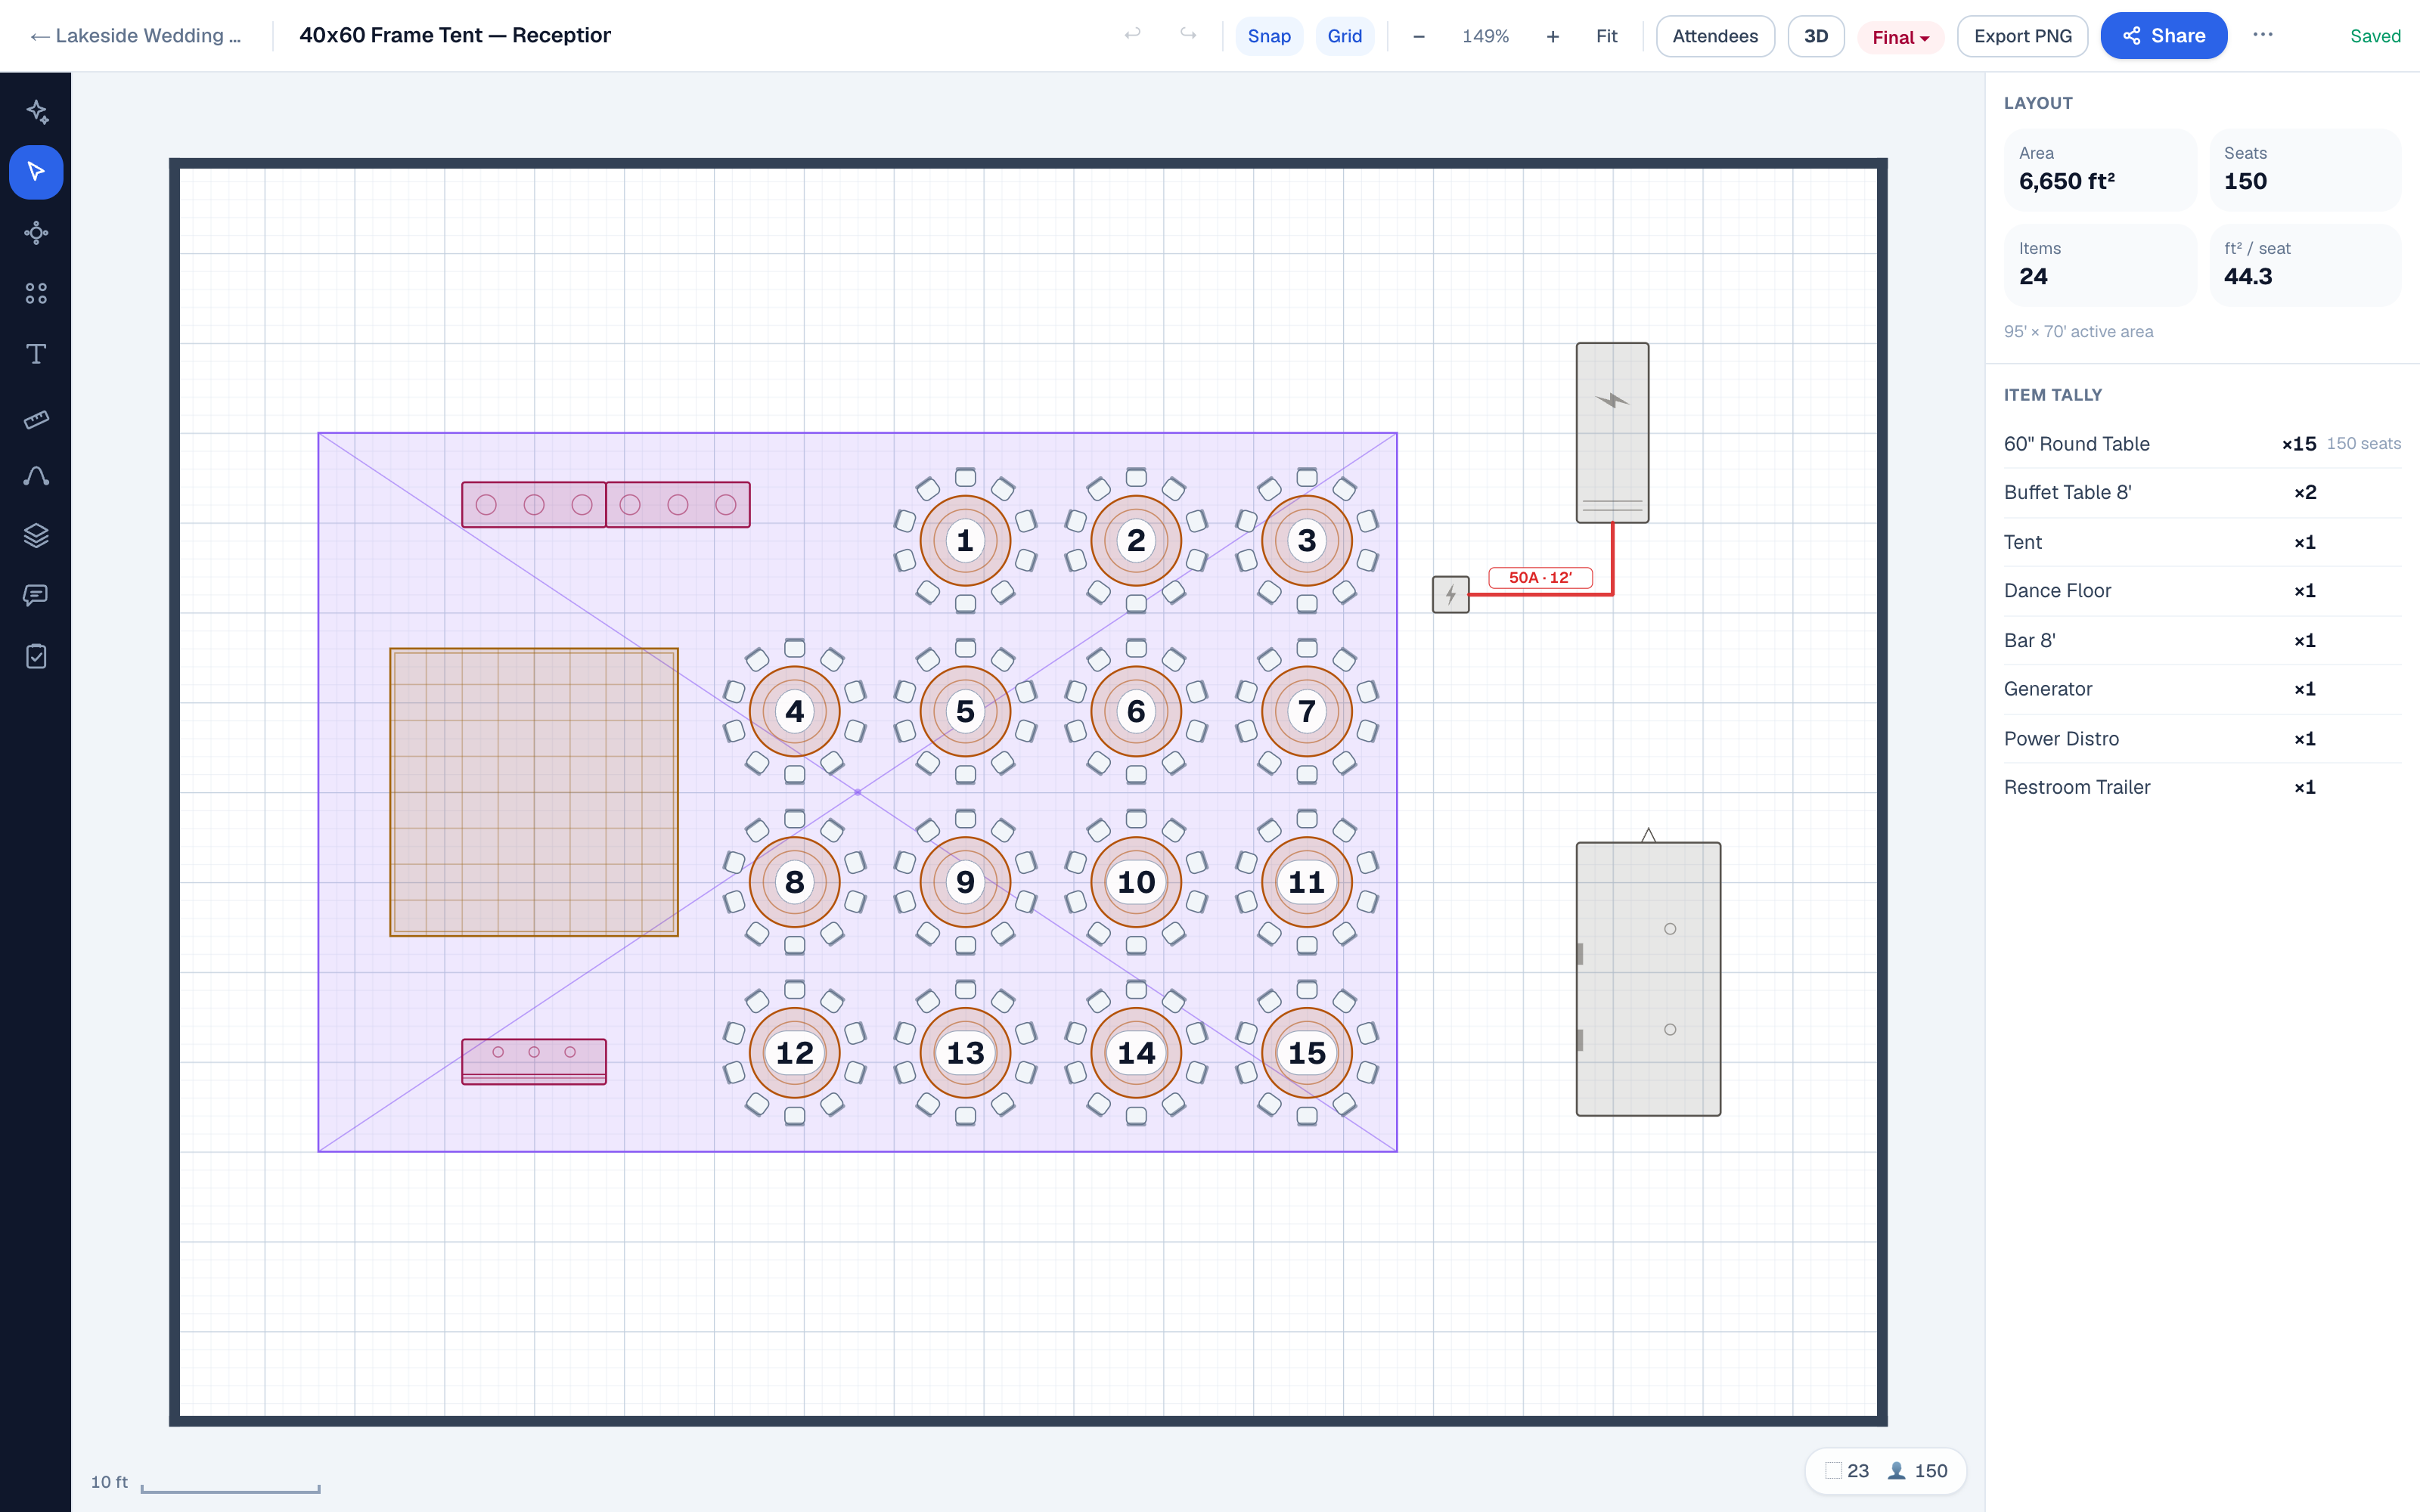Select the left buffet table
2420x1512 pixels.
534,505
